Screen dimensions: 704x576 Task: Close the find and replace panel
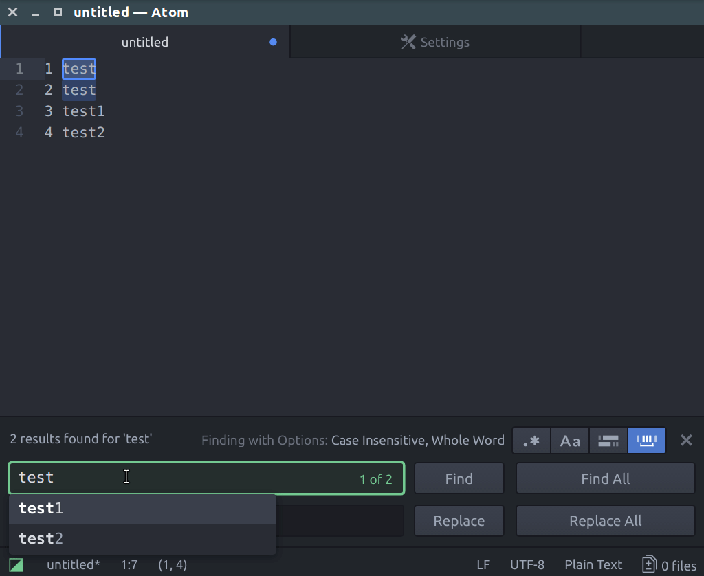coord(685,440)
